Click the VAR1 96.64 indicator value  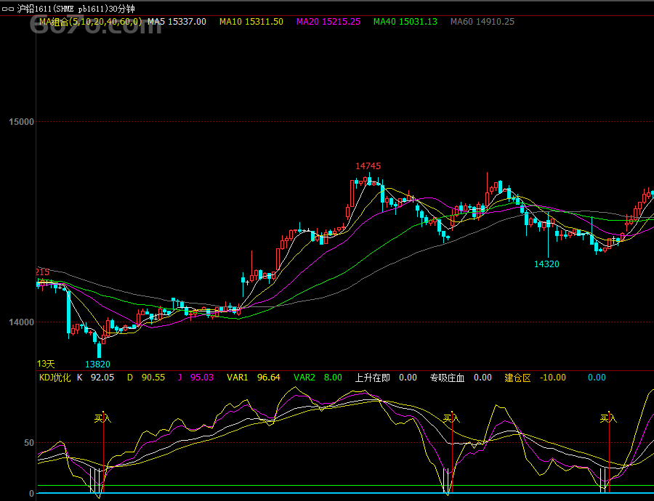click(254, 378)
